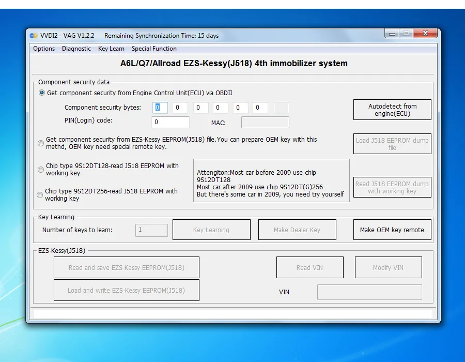465x362 pixels.
Task: Click the disabled seventh security byte field
Action: pos(282,108)
